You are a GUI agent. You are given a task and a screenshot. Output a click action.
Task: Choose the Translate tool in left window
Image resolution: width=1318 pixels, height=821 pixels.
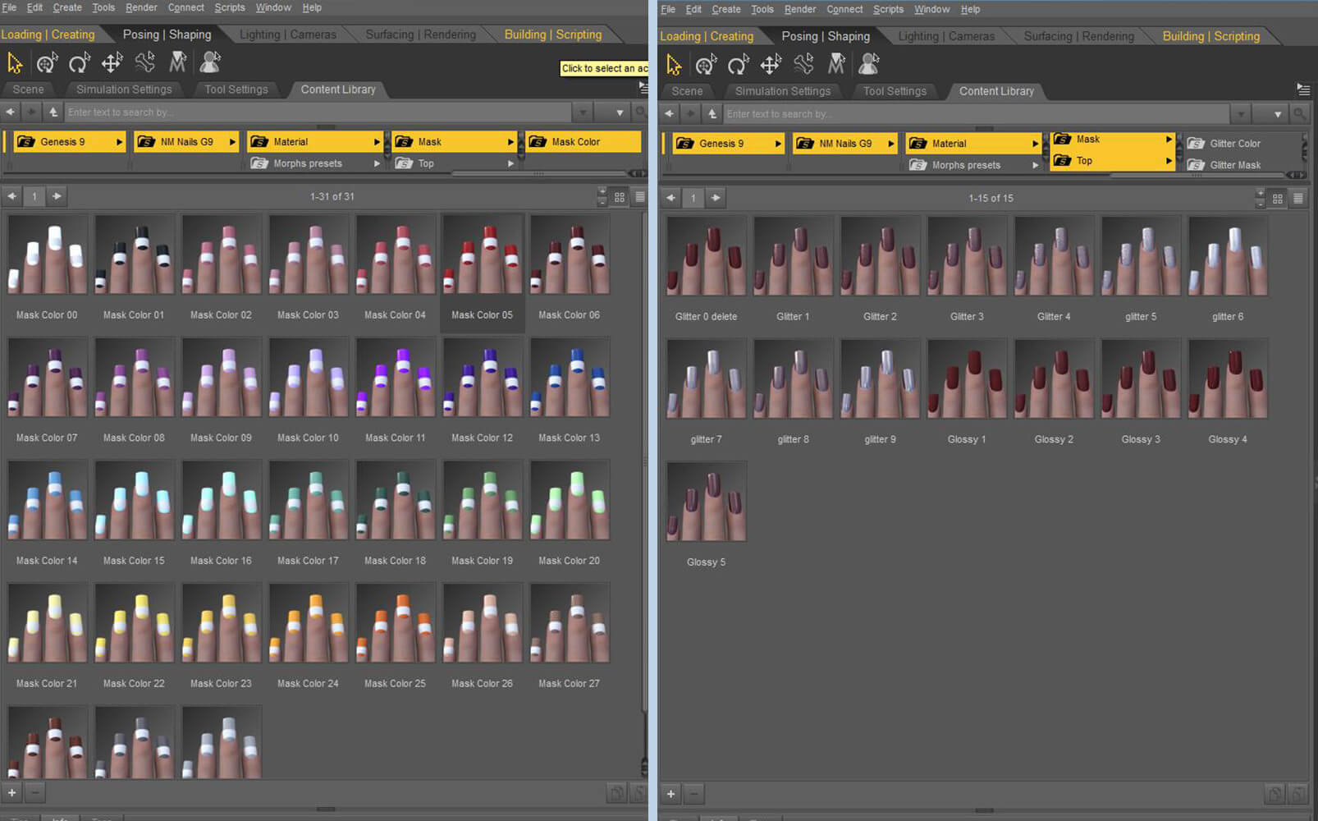(112, 62)
